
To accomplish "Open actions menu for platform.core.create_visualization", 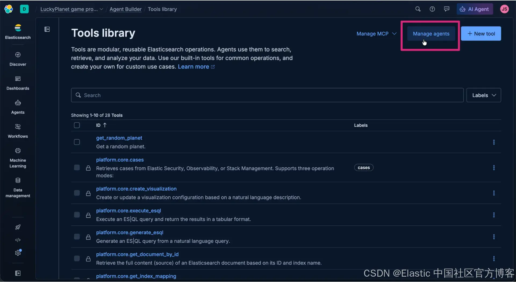I will click(x=494, y=193).
